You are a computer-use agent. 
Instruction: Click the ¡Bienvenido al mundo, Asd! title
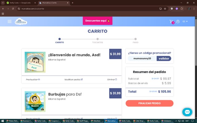pyautogui.click(x=74, y=55)
